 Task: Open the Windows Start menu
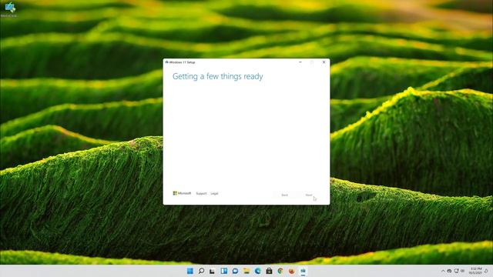pyautogui.click(x=190, y=271)
